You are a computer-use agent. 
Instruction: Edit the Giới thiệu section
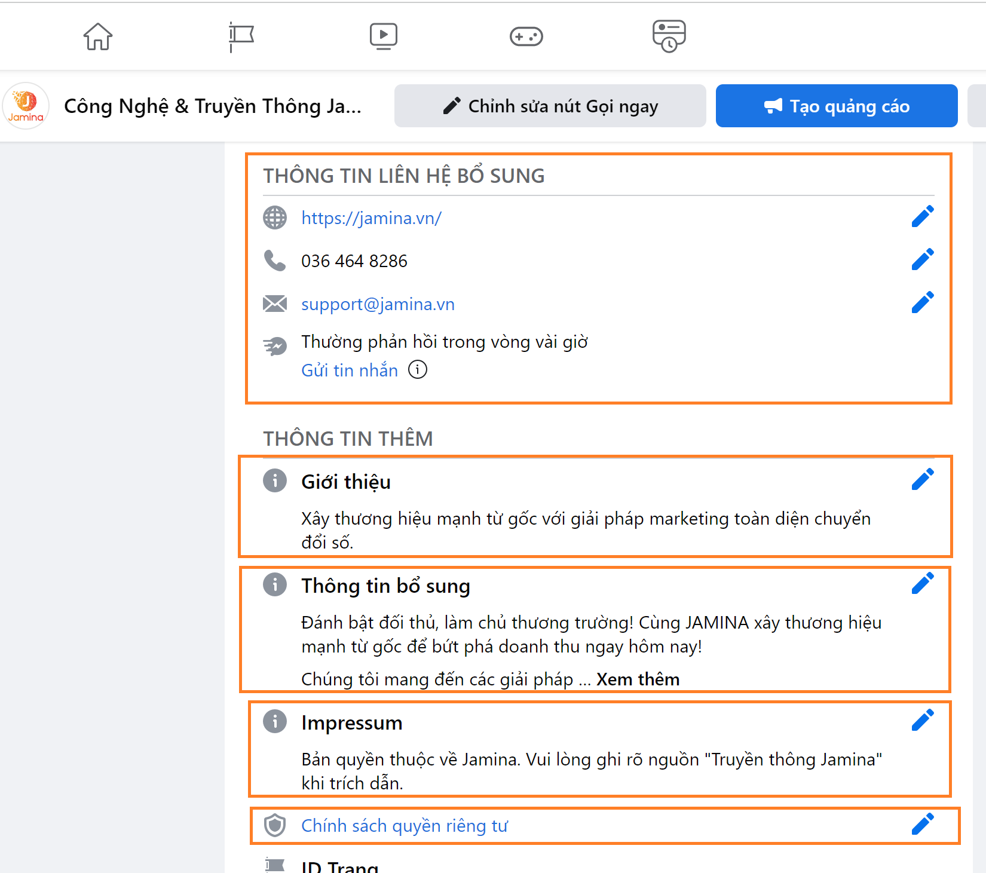point(922,479)
